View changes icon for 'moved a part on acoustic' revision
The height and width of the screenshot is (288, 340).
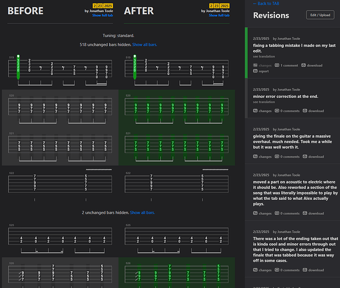click(255, 213)
